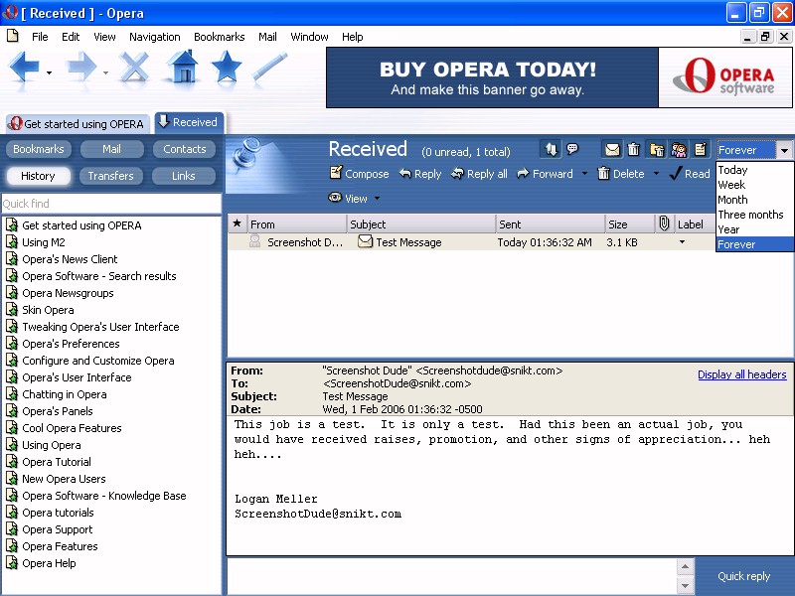Toggle the Bookmarks panel button
Viewport: 795px width, 596px height.
(x=38, y=149)
